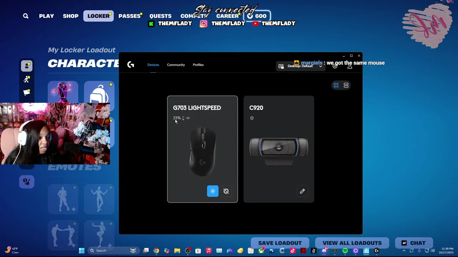Switch to the Community tab in G HUB
This screenshot has height=257, width=458.
pyautogui.click(x=176, y=65)
